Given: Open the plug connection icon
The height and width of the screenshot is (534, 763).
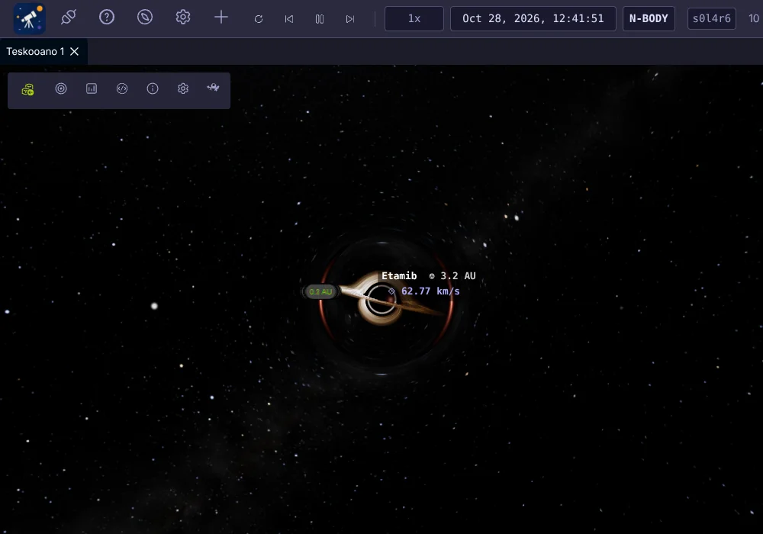Looking at the screenshot, I should pyautogui.click(x=68, y=18).
